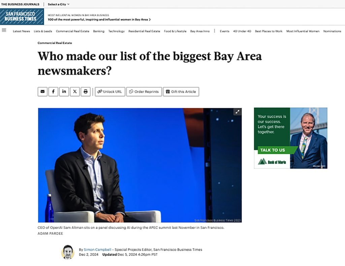
Task: Click the Bank of Marin logo in ad
Action: coord(272,162)
